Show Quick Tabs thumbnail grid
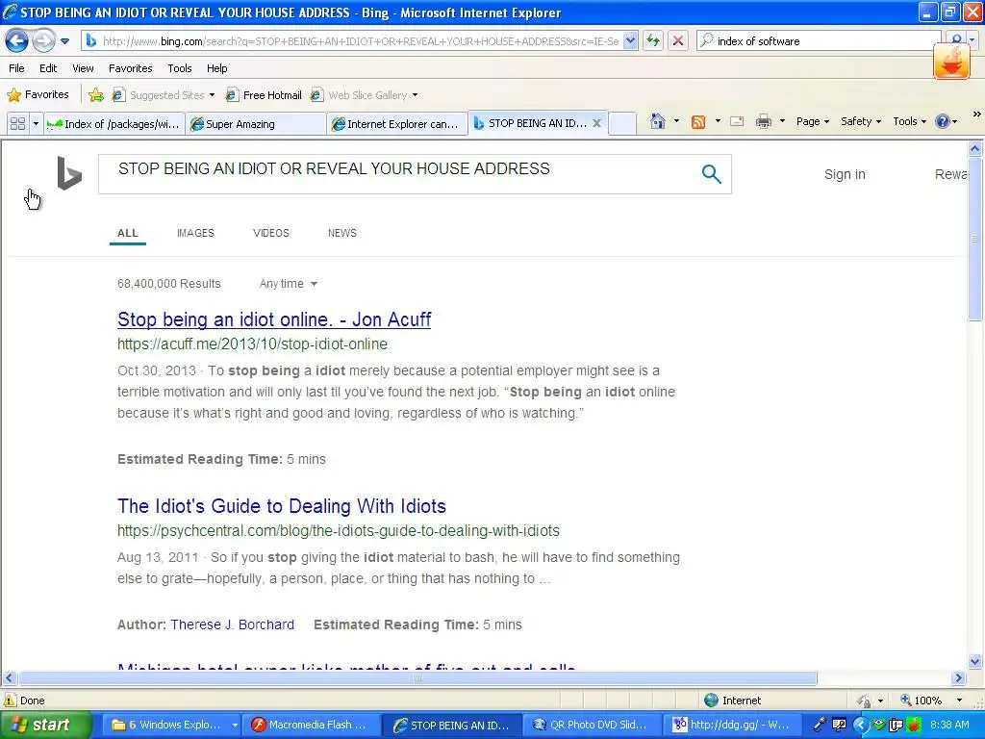 click(x=17, y=124)
